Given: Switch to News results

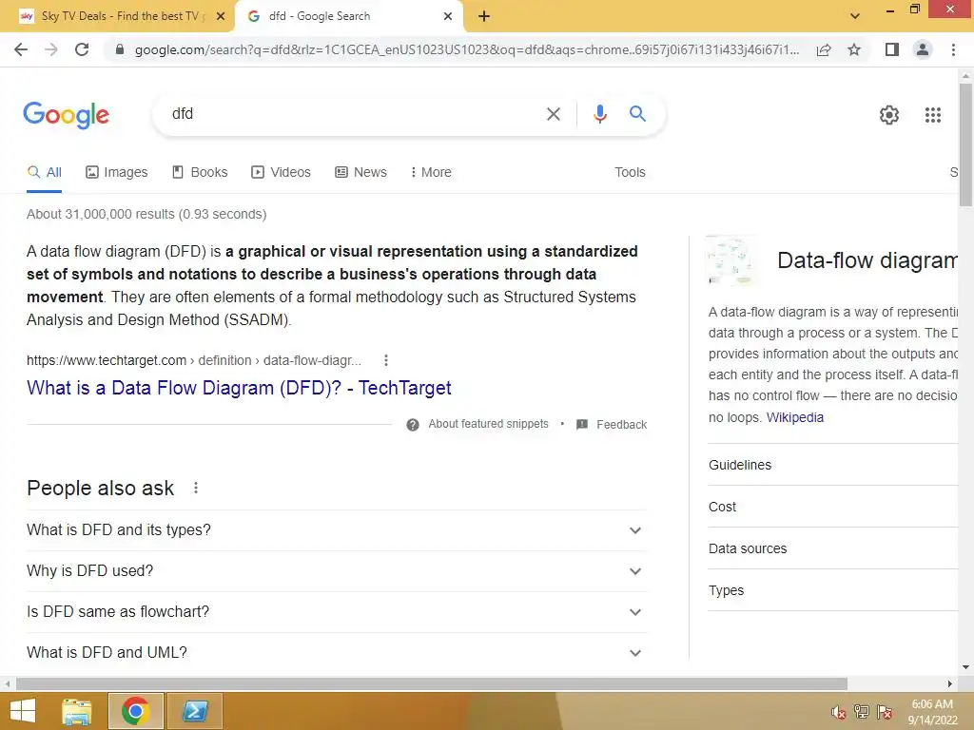Looking at the screenshot, I should tap(360, 173).
